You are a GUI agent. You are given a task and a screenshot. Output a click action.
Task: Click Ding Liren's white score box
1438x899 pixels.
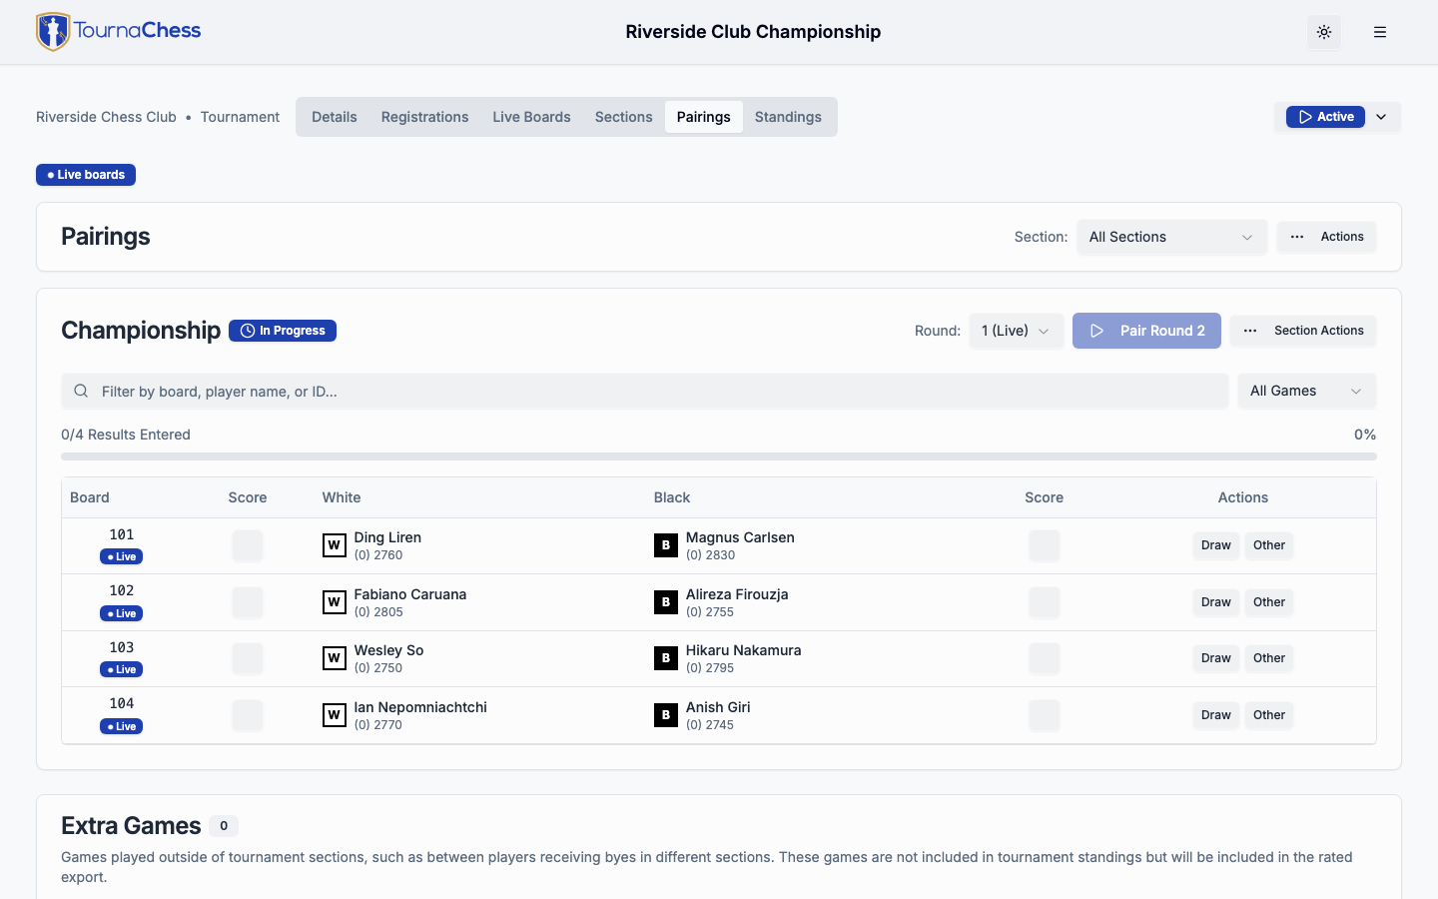coord(248,545)
